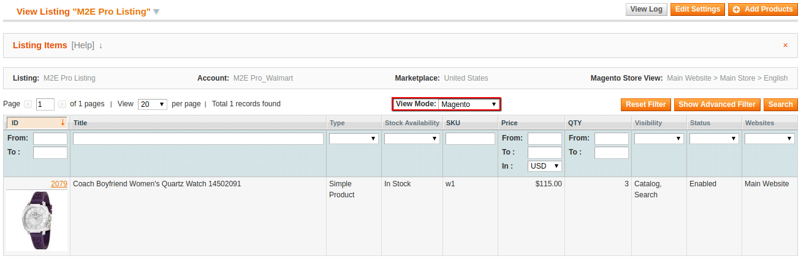The height and width of the screenshot is (259, 801).
Task: Go to next page arrow
Action: tap(62, 104)
